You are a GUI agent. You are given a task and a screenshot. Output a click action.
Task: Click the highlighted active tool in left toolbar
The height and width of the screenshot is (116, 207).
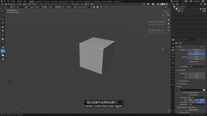(x=3, y=51)
